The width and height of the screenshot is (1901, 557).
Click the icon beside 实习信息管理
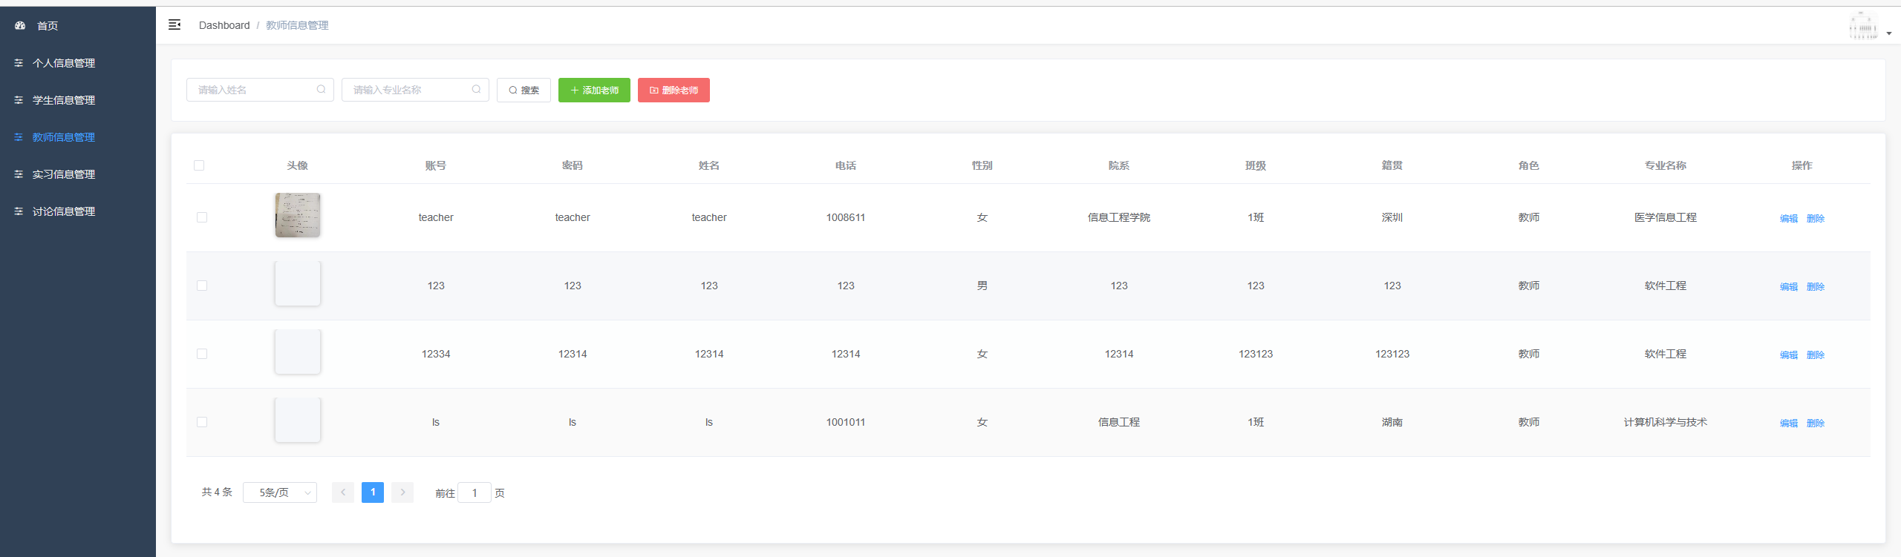click(19, 174)
